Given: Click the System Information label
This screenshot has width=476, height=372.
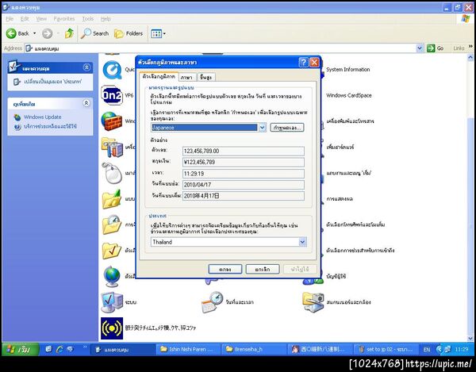Looking at the screenshot, I should pos(348,70).
